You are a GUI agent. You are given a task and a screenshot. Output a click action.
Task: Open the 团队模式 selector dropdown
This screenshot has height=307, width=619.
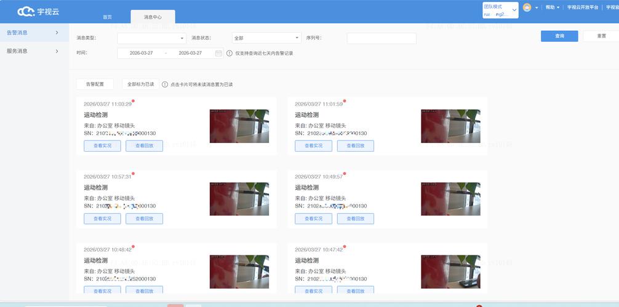500,10
